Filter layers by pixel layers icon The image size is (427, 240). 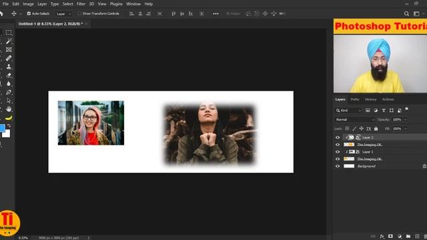coord(368,110)
